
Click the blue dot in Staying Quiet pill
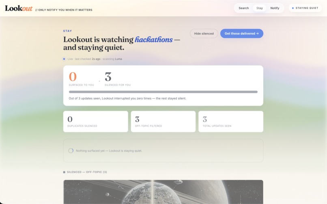(x=293, y=8)
